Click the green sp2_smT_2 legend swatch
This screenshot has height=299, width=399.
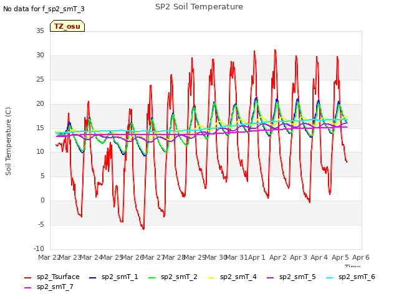pyautogui.click(x=151, y=278)
